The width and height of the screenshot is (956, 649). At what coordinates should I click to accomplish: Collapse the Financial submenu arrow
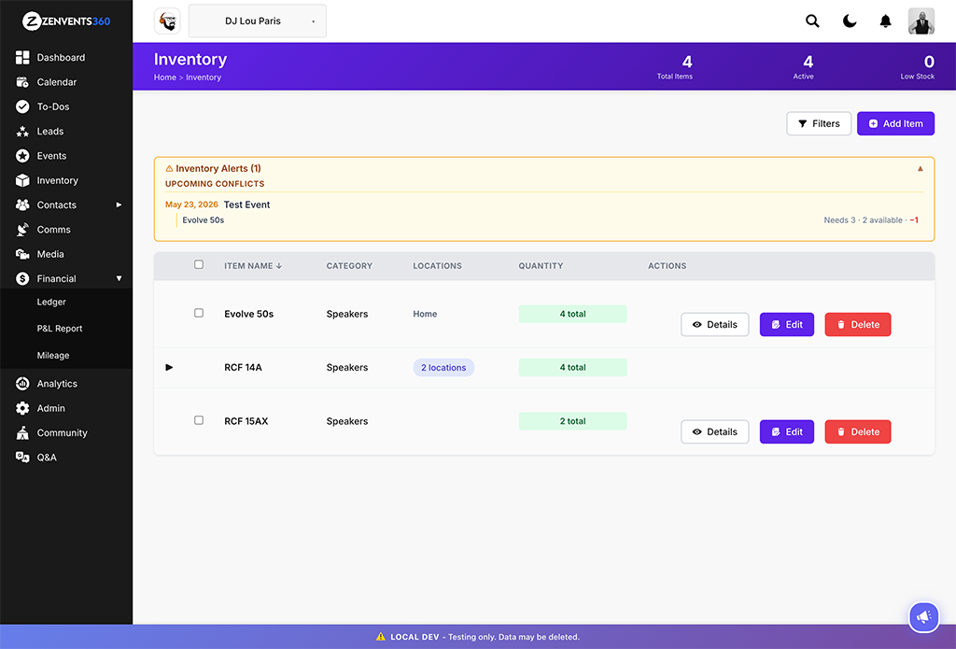click(x=119, y=279)
